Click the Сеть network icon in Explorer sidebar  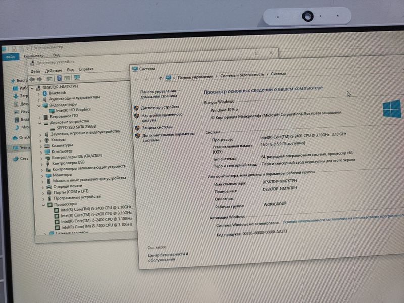(16, 159)
